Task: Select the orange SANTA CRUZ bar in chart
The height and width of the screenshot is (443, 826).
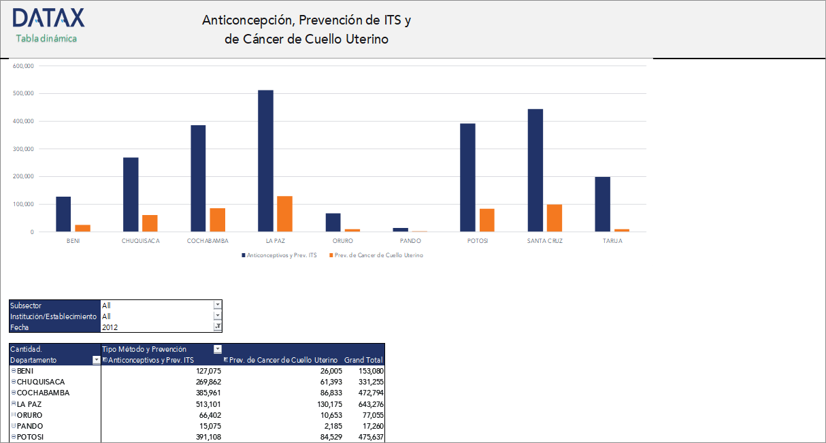Action: (x=554, y=218)
